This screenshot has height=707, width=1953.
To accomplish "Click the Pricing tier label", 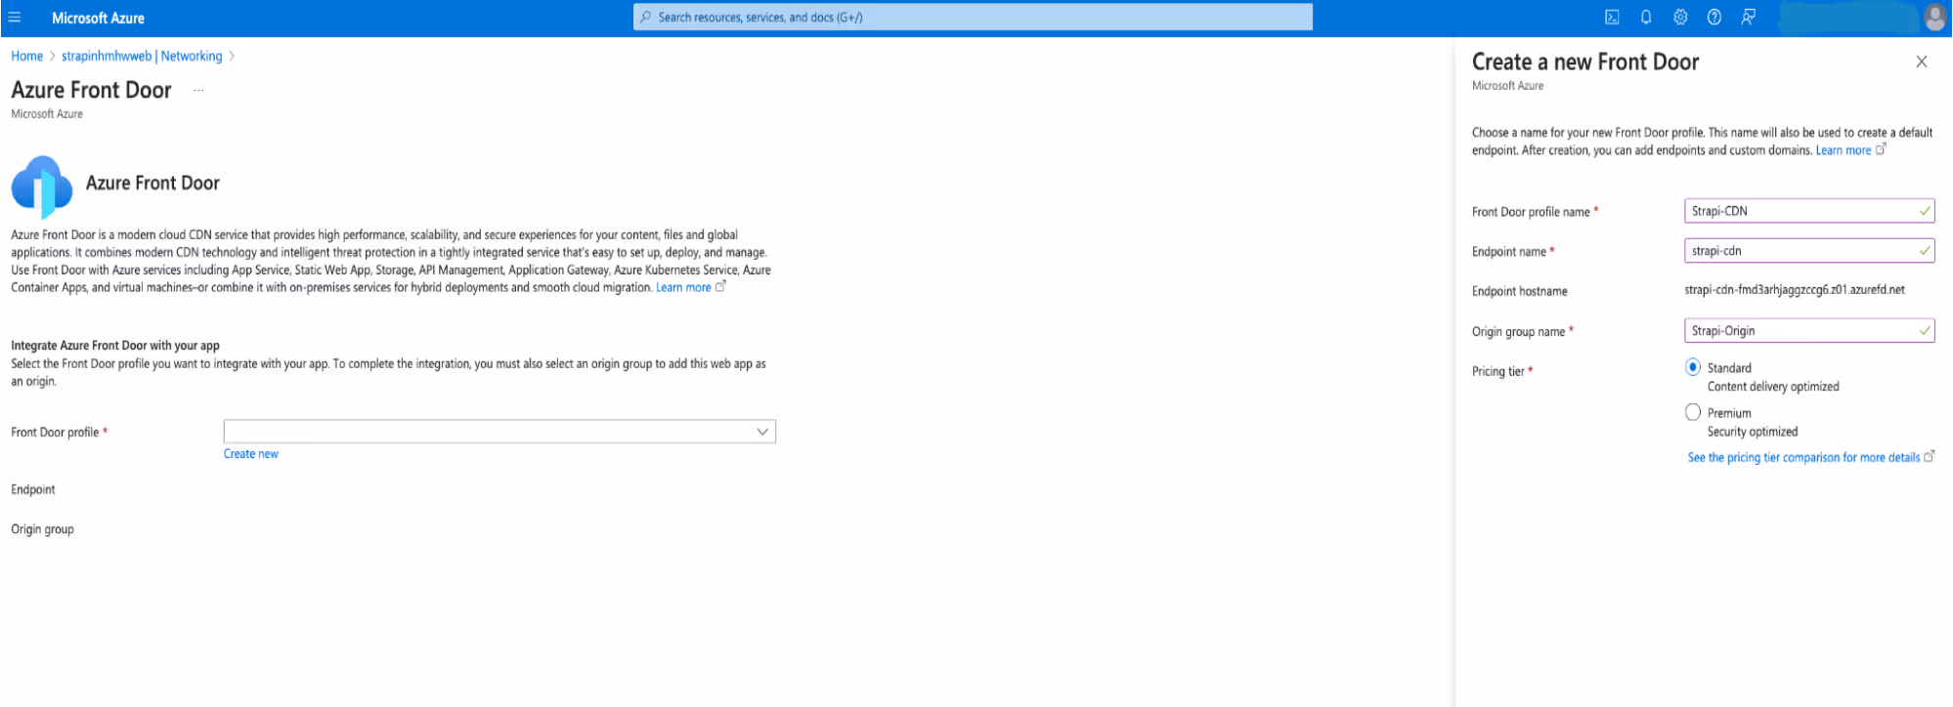I will pyautogui.click(x=1498, y=371).
